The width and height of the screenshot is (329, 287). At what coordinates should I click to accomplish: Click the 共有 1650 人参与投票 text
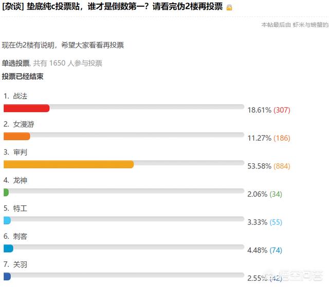tap(68, 63)
